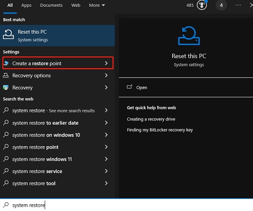Click magnifier icon for restore to earlier date
Screen dimensions: 253x211
pos(6,123)
